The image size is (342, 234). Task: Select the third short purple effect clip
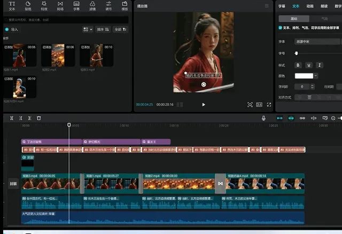156,142
